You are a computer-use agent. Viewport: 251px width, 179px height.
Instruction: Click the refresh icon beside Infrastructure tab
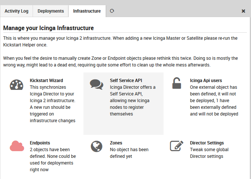pyautogui.click(x=112, y=11)
